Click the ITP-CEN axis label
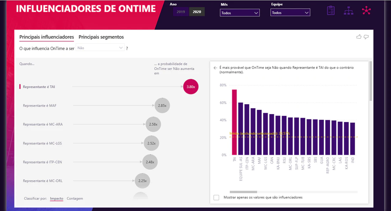Image resolution: width=391 pixels, height=211 pixels. [x=247, y=163]
